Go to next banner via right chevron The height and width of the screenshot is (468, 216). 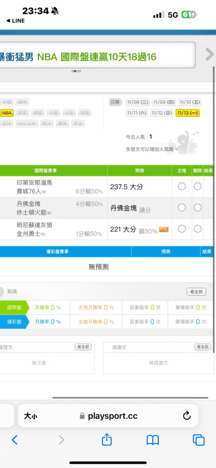pos(210,55)
